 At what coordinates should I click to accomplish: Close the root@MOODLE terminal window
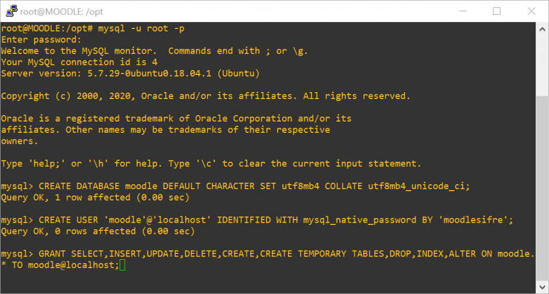[x=531, y=11]
